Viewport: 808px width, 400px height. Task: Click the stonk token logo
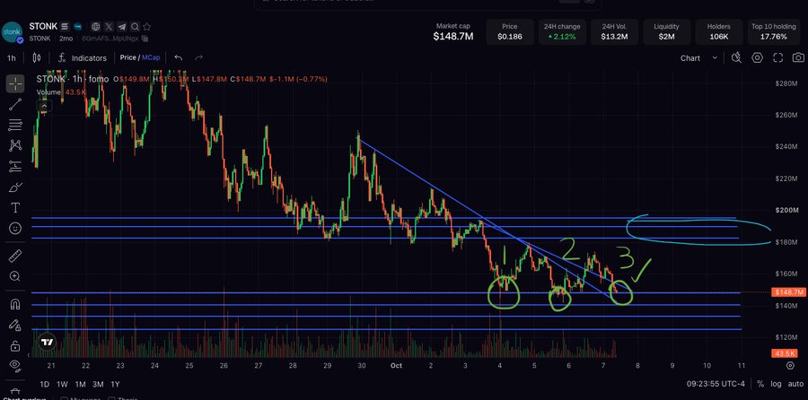tap(12, 32)
